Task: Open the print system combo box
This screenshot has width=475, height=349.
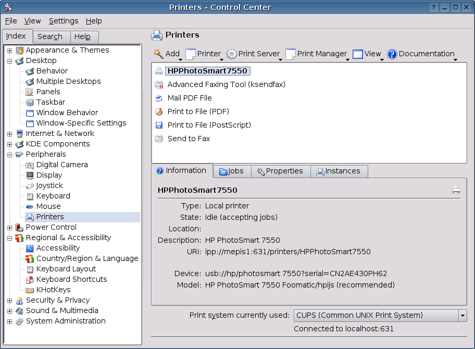Action: point(380,316)
